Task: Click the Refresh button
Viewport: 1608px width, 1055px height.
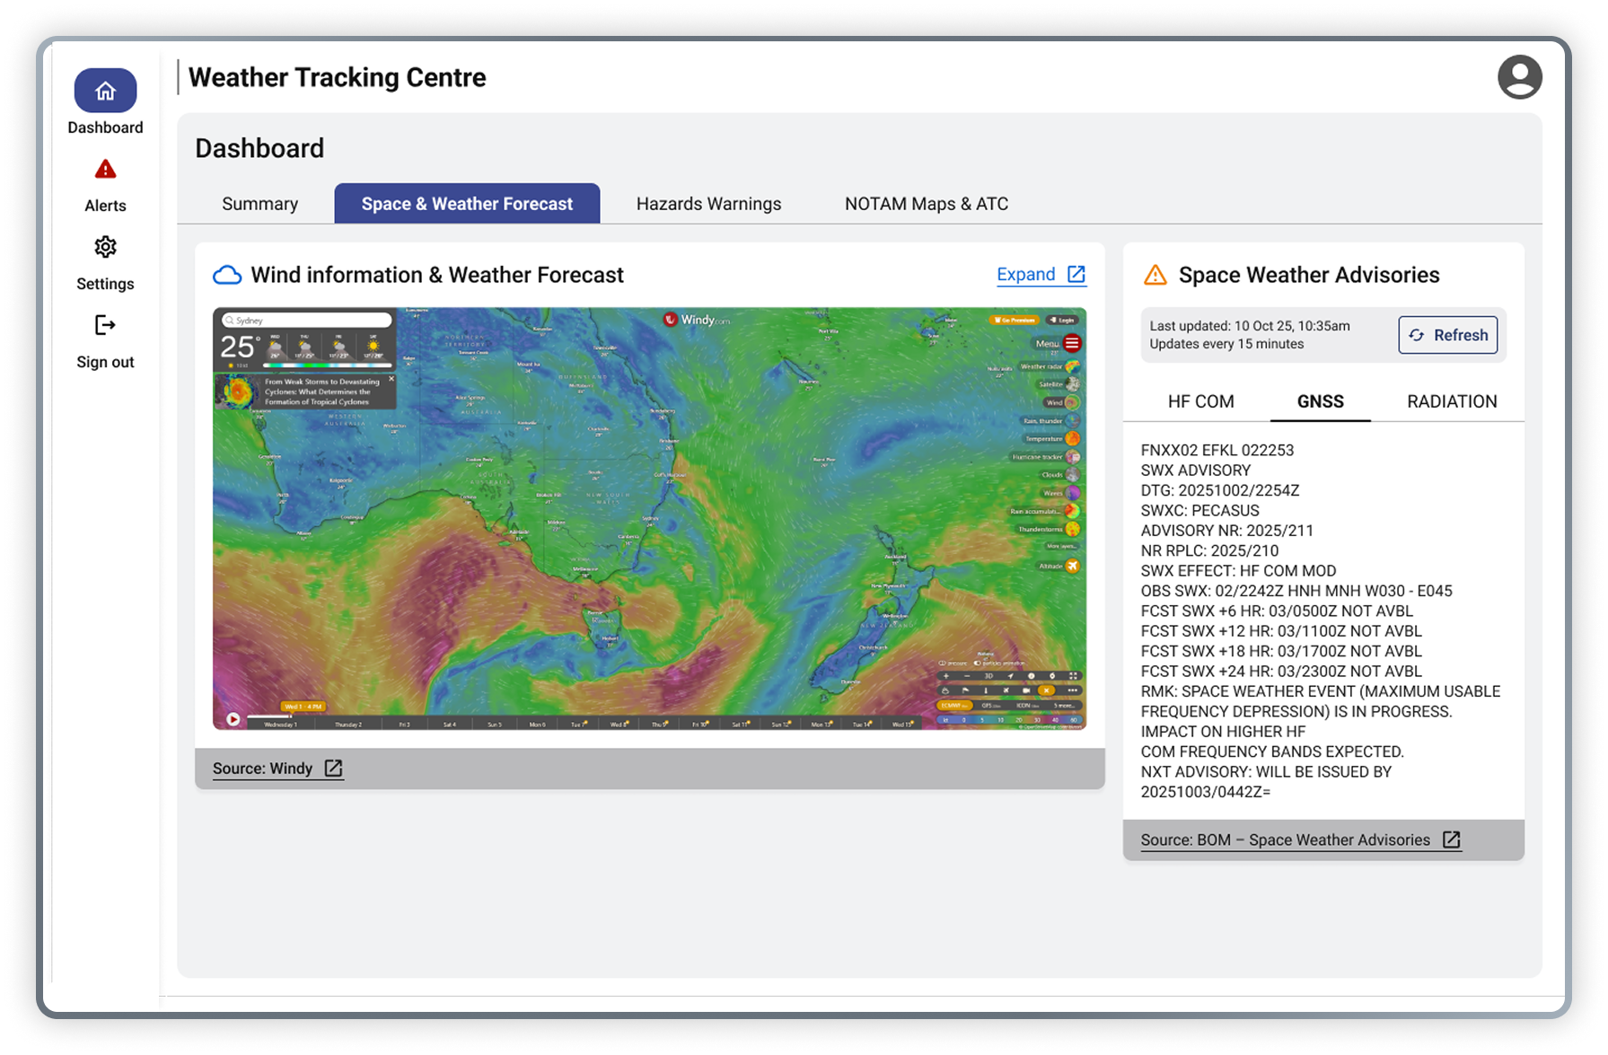Action: 1447,335
